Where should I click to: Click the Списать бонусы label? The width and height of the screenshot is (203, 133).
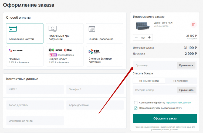click(143, 73)
